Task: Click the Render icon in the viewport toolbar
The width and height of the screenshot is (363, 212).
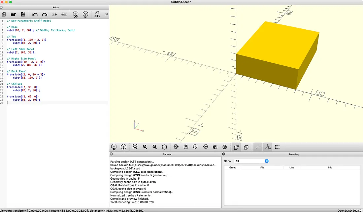Action: (123, 147)
